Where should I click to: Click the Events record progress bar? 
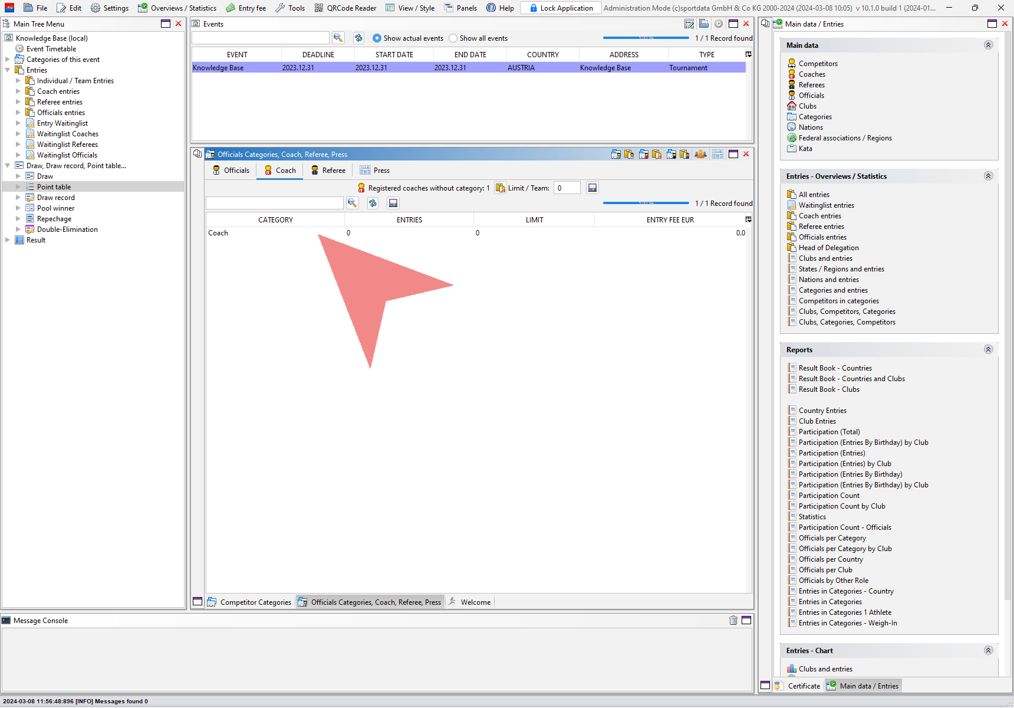[x=646, y=38]
